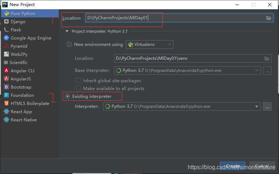Click ellipsis button beside Base interpreter
The height and width of the screenshot is (174, 279).
(267, 70)
